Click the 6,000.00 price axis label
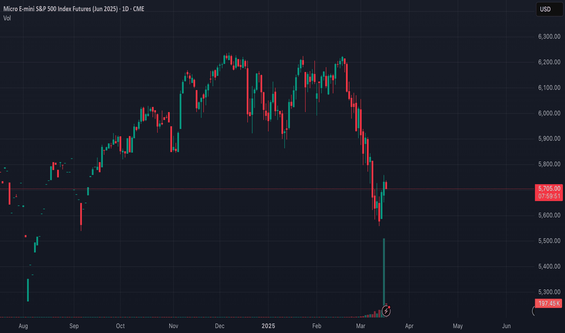565x333 pixels. click(x=549, y=113)
